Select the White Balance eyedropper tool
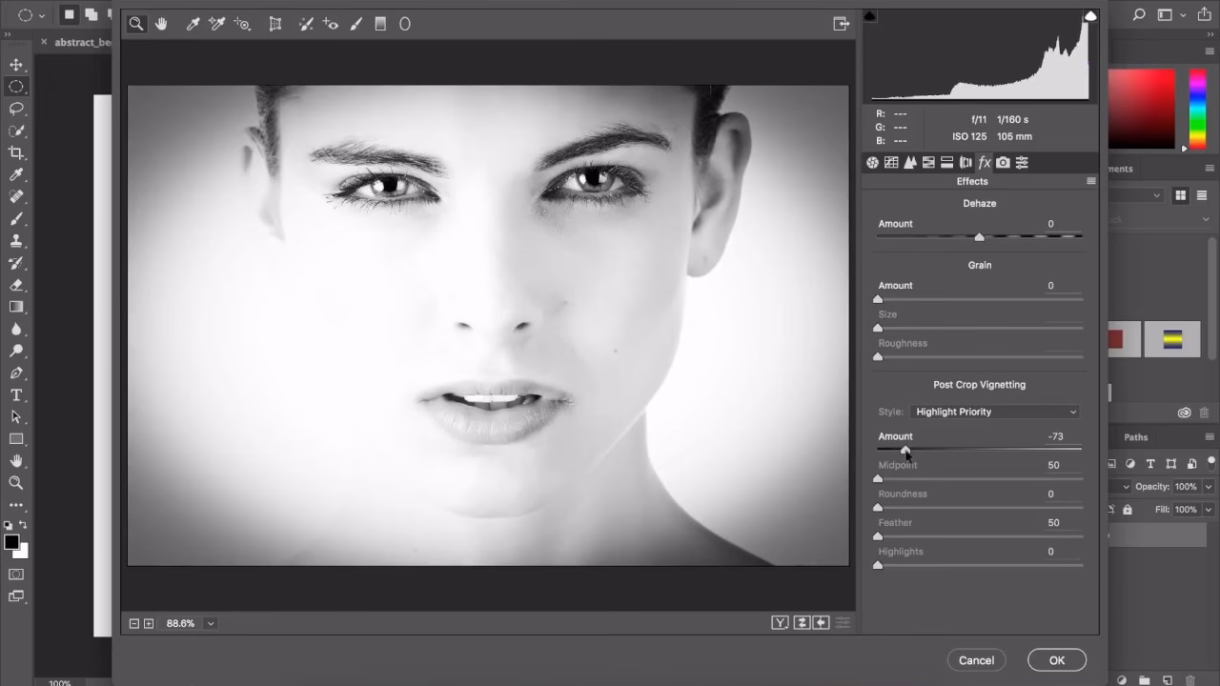Image resolution: width=1220 pixels, height=686 pixels. point(193,24)
